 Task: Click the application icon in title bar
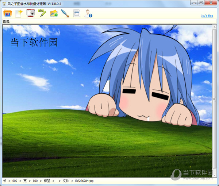tap(4, 4)
